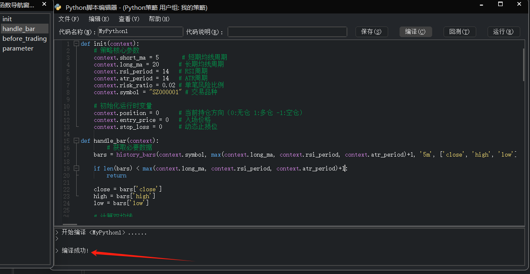Click the "SZ000001" symbol string
The height and width of the screenshot is (274, 530).
point(166,92)
